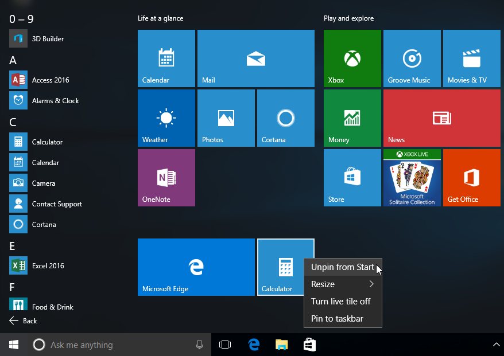Go Back from all apps list
Image resolution: width=504 pixels, height=356 pixels.
point(23,320)
